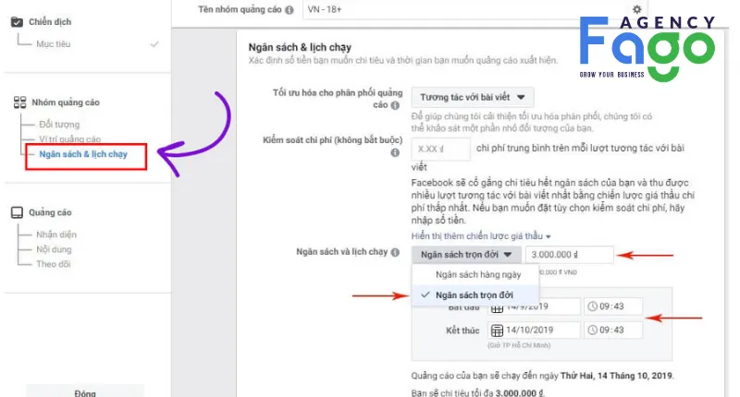Click the 3.000.000 đ budget amount field
Viewport: 740px width, 397px height.
click(570, 254)
